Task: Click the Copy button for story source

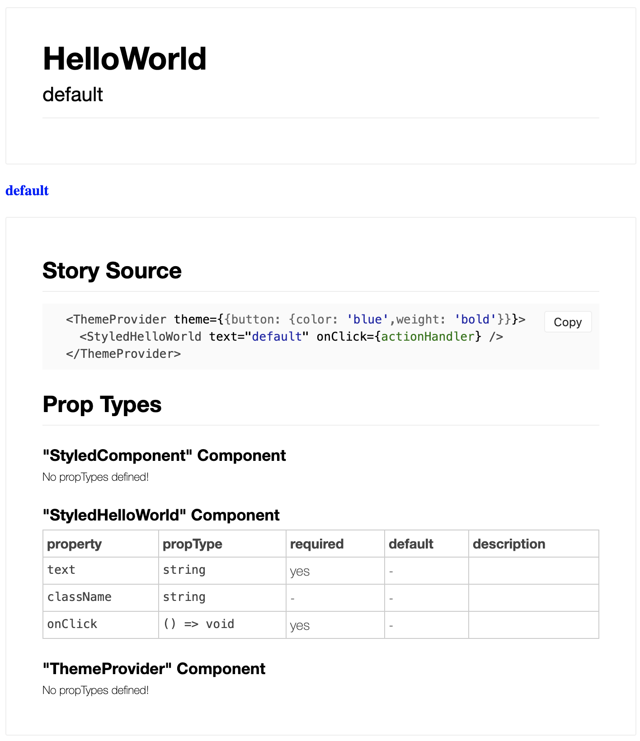Action: [568, 322]
